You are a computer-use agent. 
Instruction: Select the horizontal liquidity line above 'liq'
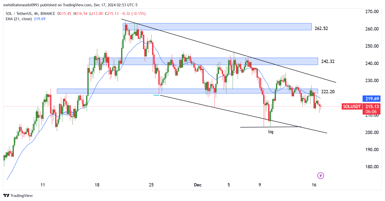(x=271, y=127)
